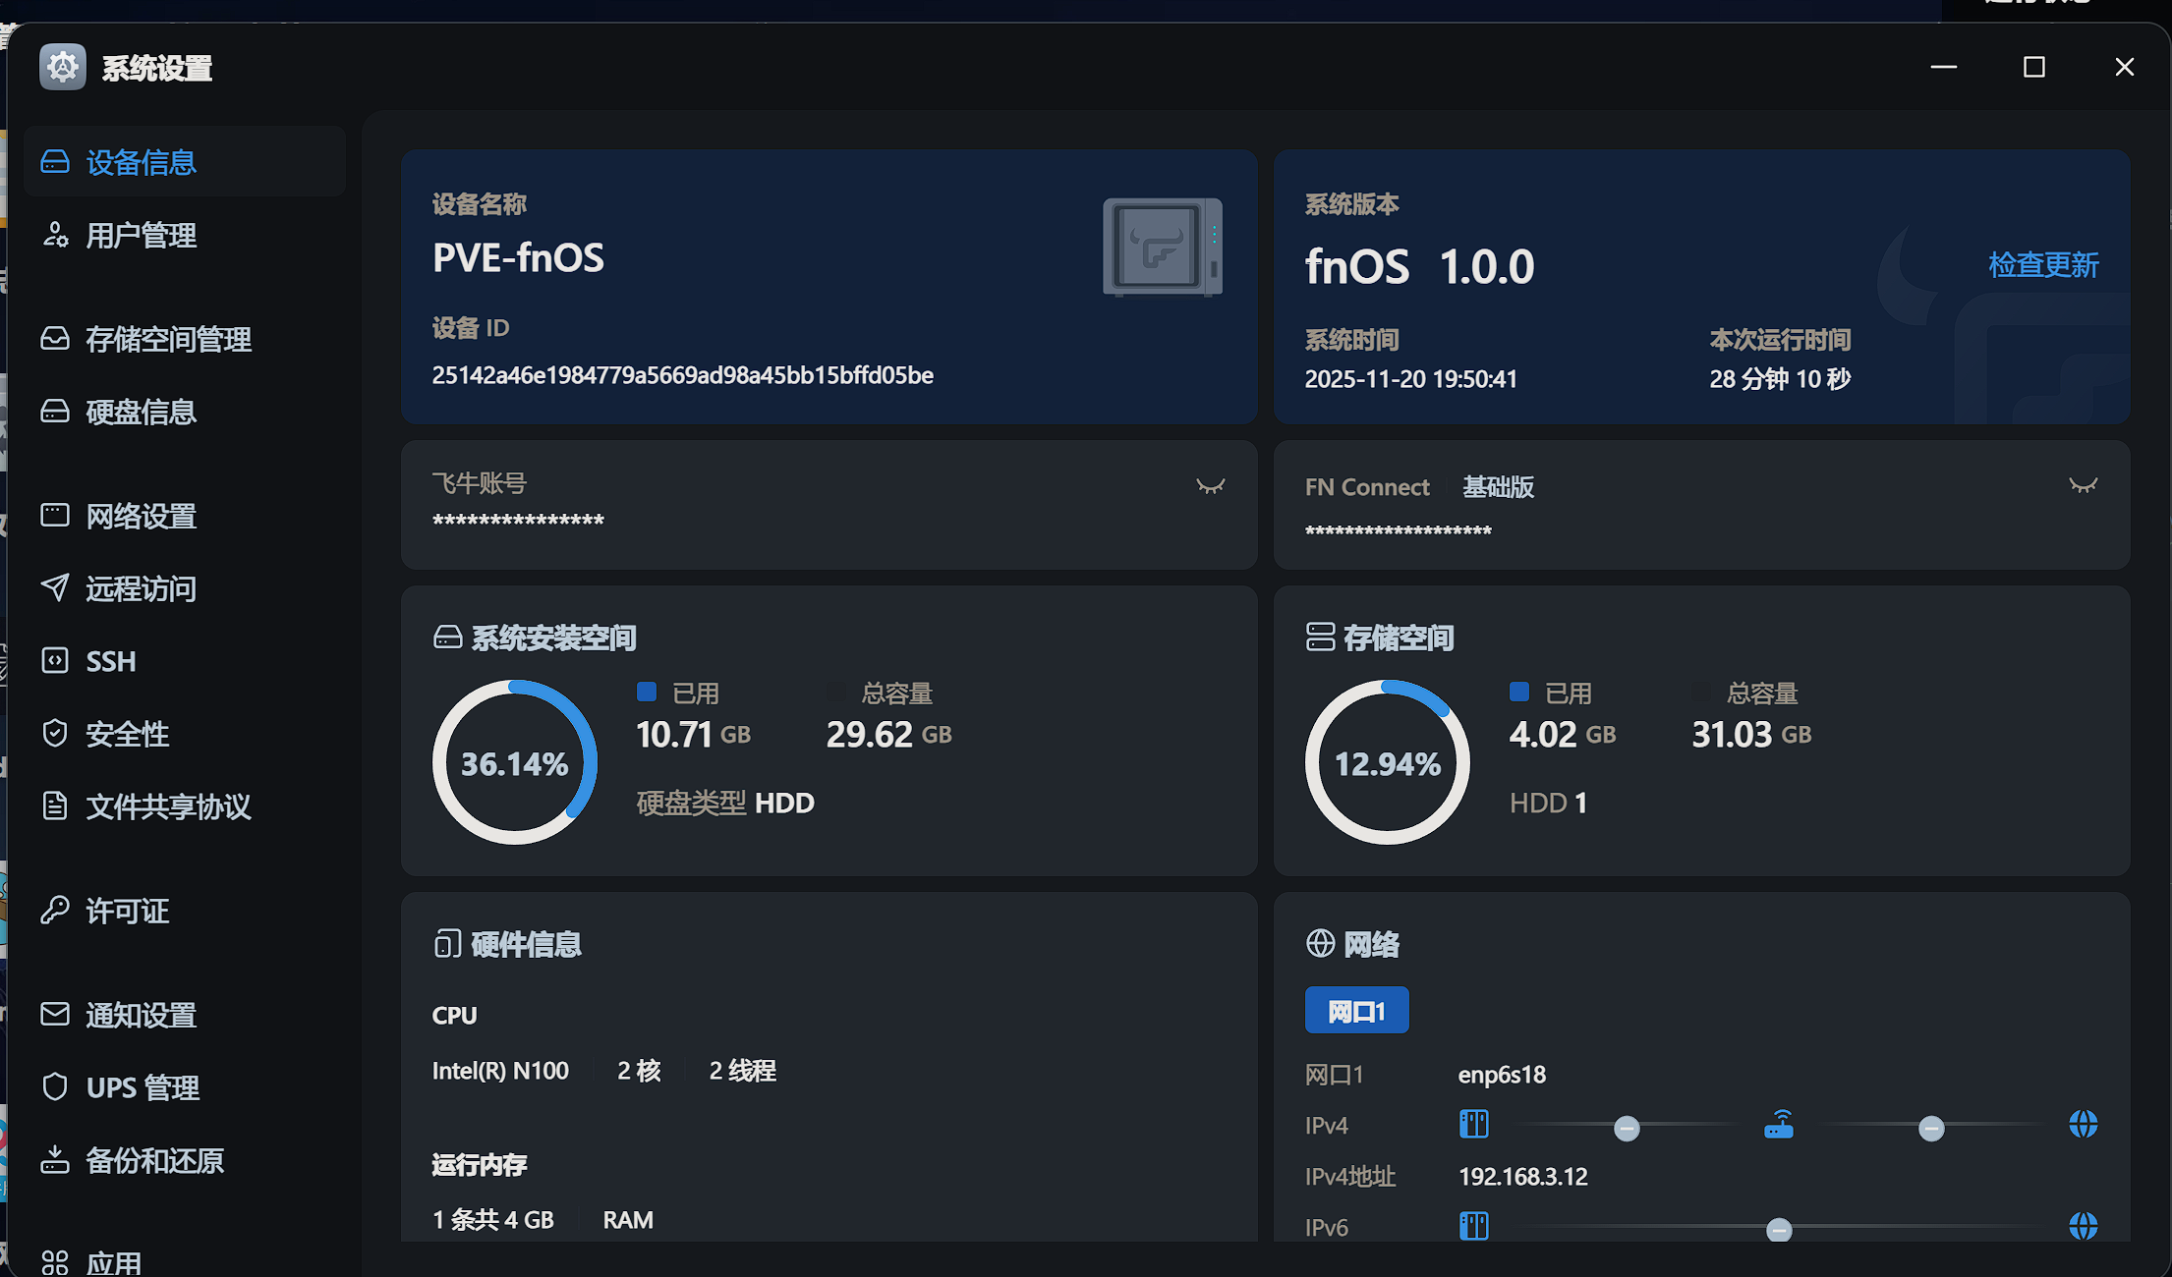Viewport: 2172px width, 1277px height.
Task: Click the blue server icon in IPv6 row
Action: 1474,1226
